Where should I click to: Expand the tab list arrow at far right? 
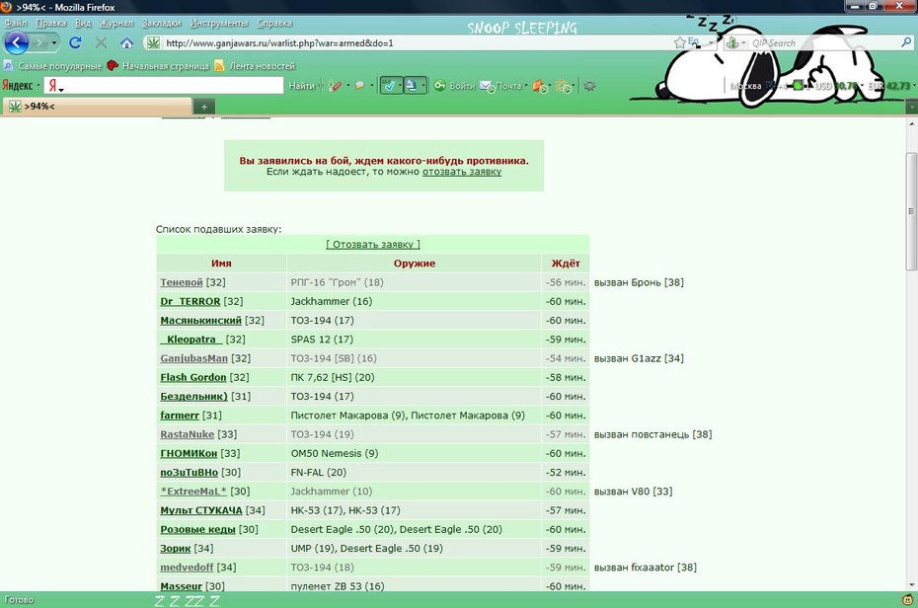[x=911, y=107]
